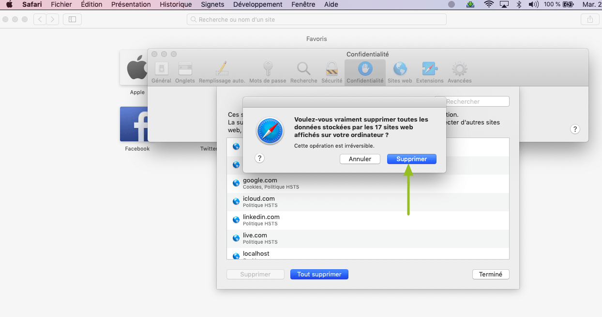Click the Safari address and search bar
Viewport: 602px width, 317px height.
point(316,20)
